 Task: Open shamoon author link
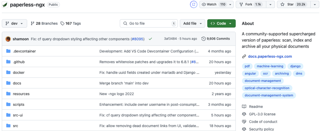coord(21,39)
